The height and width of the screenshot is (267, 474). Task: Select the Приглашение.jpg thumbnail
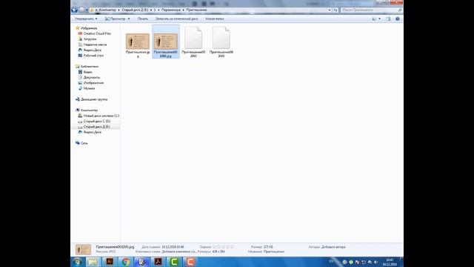[138, 42]
